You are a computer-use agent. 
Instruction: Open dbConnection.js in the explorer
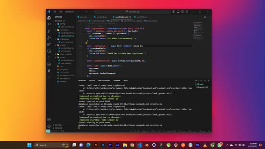[67, 27]
